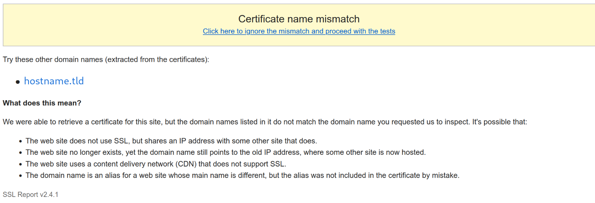Click the 'SSL Report v2.4.1' footer text
Screen dimensions: 595x203
tap(30, 195)
